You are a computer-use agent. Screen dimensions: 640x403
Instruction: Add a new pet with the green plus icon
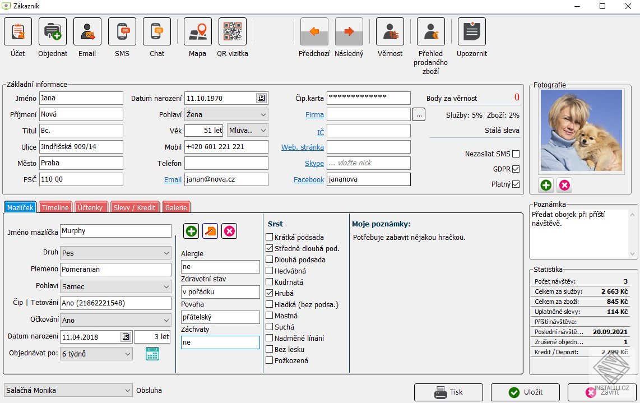click(x=191, y=230)
